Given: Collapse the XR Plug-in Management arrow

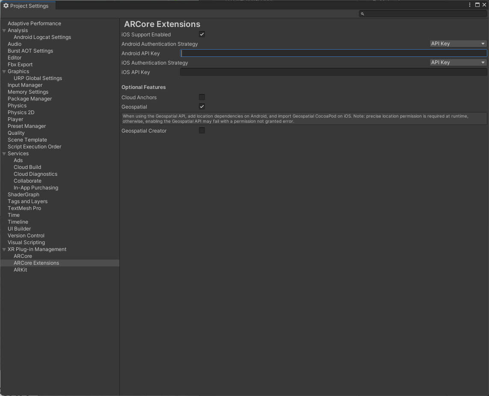Looking at the screenshot, I should (4, 249).
